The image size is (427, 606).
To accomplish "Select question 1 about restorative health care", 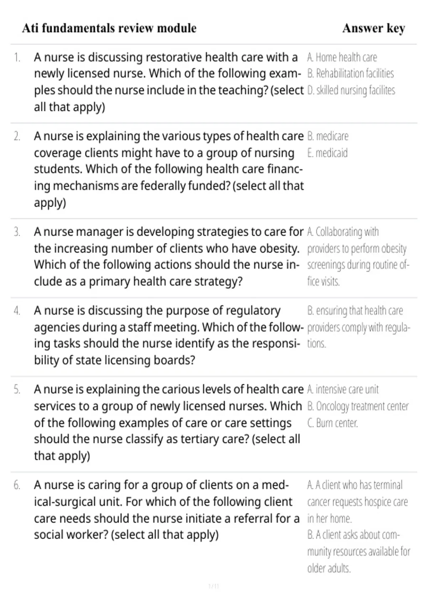I will 169,82.
